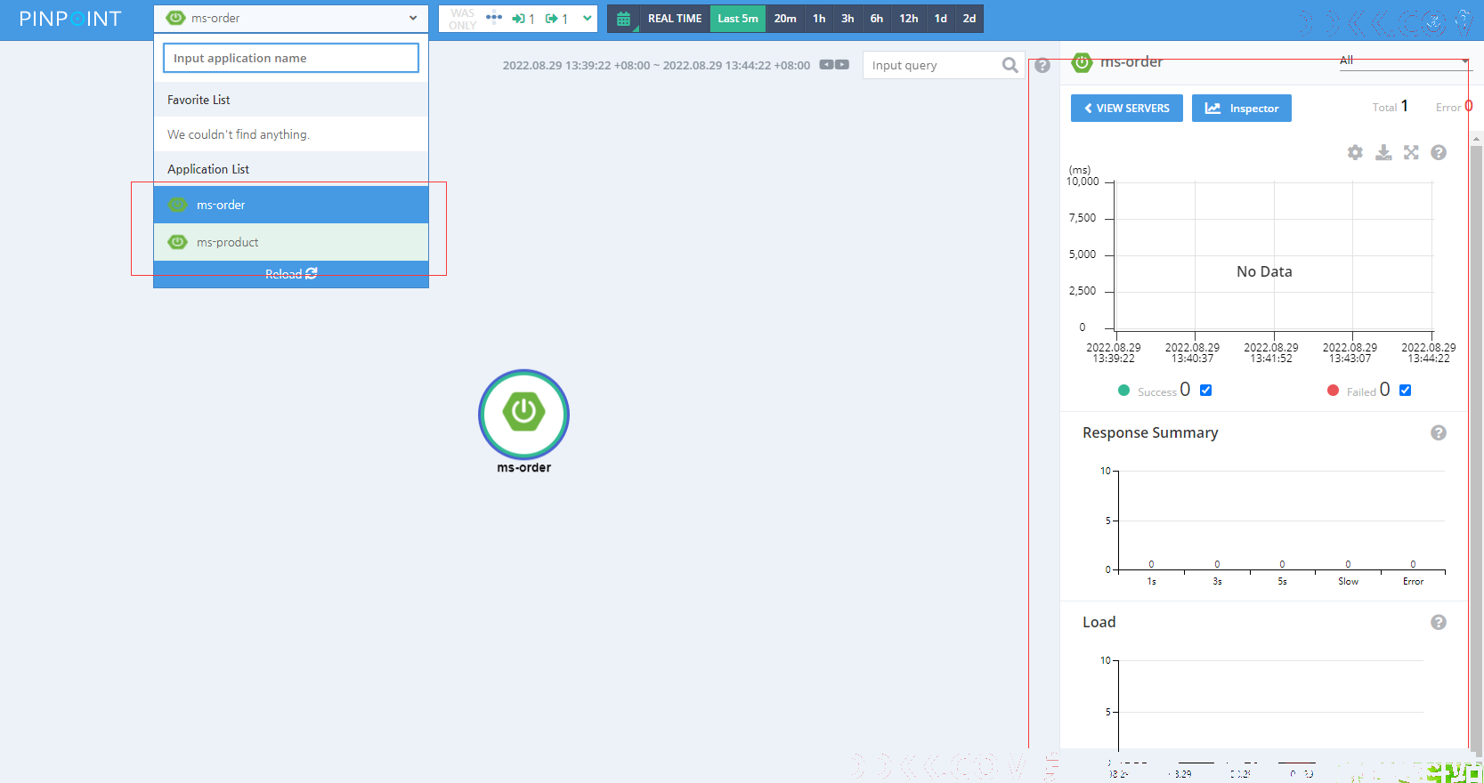Focus the Input query field
The width and height of the screenshot is (1484, 783).
(932, 65)
